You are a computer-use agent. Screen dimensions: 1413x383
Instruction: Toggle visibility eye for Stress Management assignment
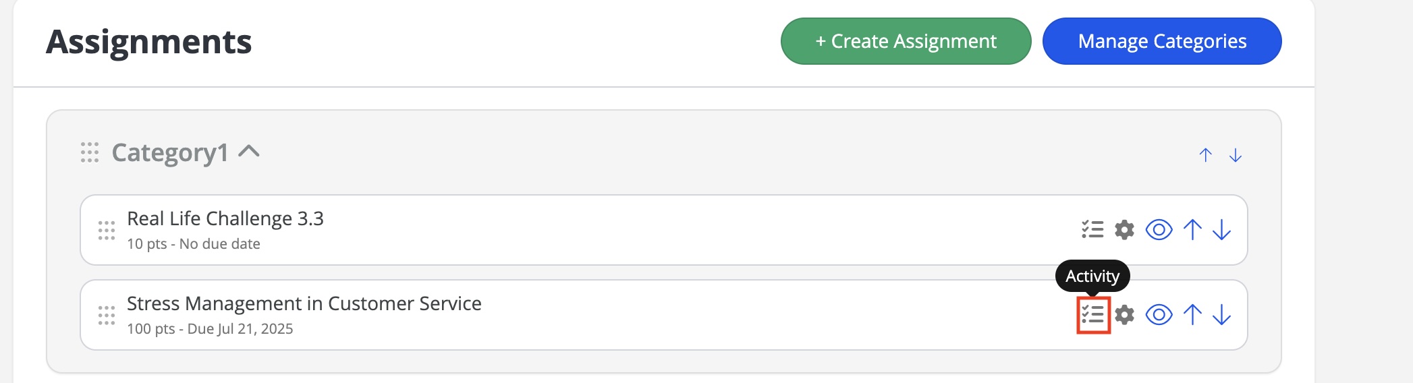[1159, 315]
